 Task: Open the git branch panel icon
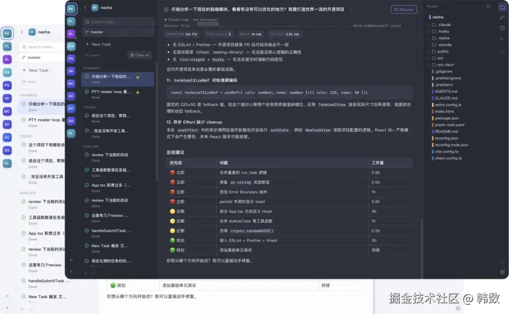click(502, 17)
